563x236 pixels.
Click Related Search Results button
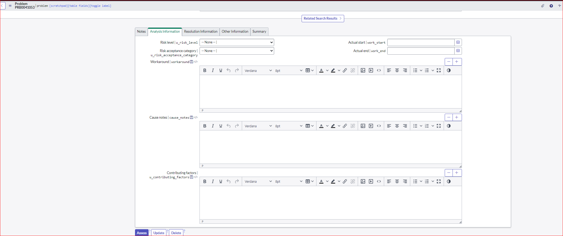323,19
